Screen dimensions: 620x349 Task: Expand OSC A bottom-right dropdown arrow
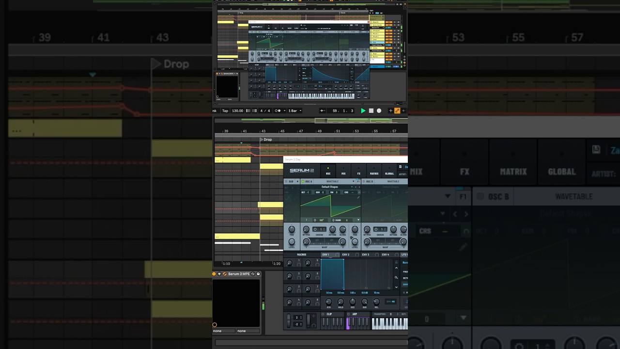358,220
